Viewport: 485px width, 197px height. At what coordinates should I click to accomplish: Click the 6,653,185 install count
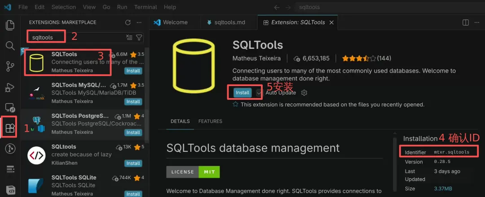tap(312, 58)
